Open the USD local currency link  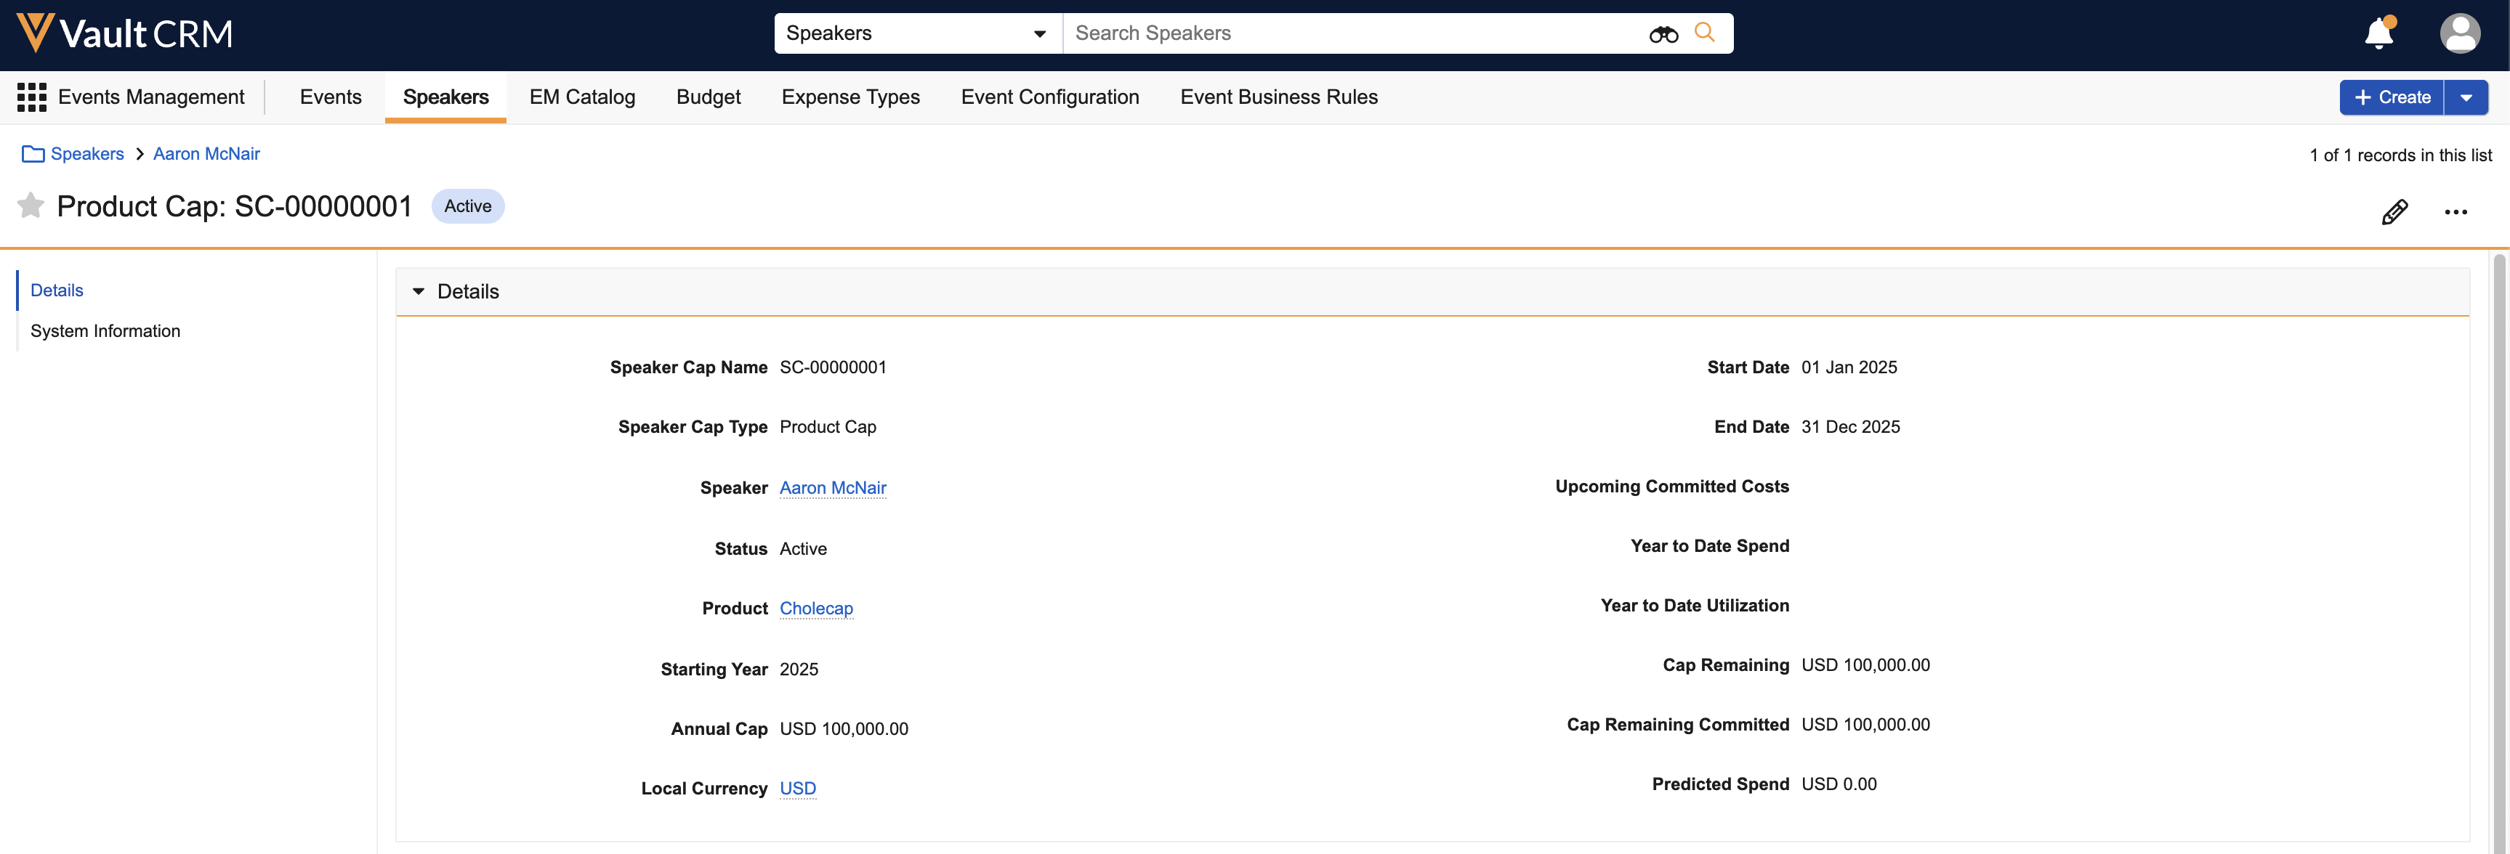tap(797, 789)
